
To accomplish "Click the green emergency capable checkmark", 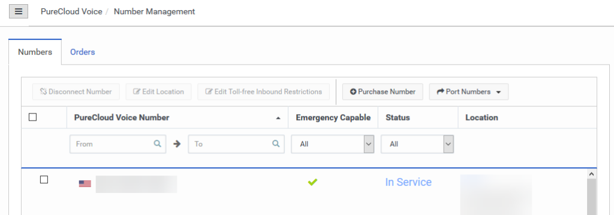I will tap(312, 182).
